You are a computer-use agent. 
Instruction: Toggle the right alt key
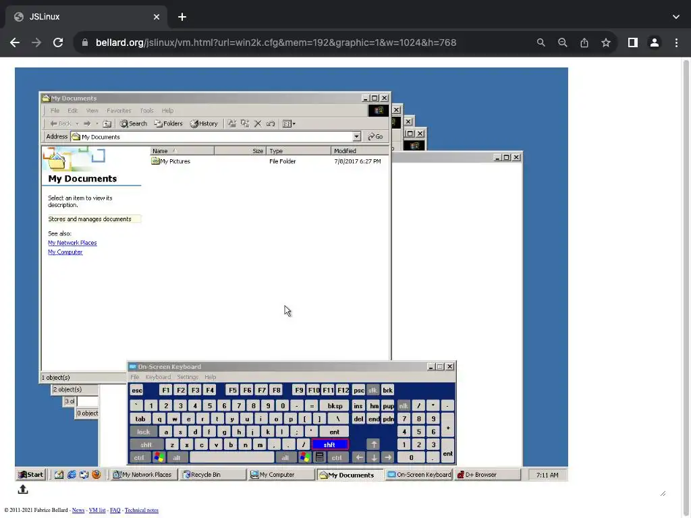(x=285, y=458)
